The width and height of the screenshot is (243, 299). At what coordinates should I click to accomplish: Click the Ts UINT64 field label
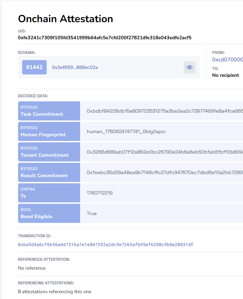(23, 196)
